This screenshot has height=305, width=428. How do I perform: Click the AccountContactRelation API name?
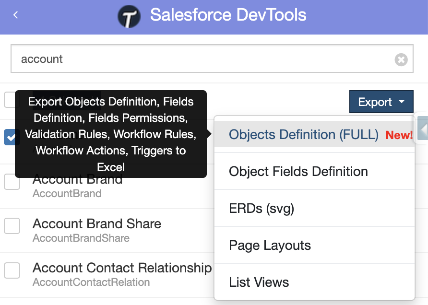click(x=91, y=282)
